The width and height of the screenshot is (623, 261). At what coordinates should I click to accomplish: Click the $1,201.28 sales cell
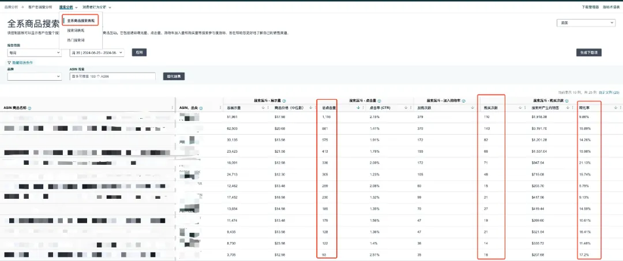(x=539, y=140)
